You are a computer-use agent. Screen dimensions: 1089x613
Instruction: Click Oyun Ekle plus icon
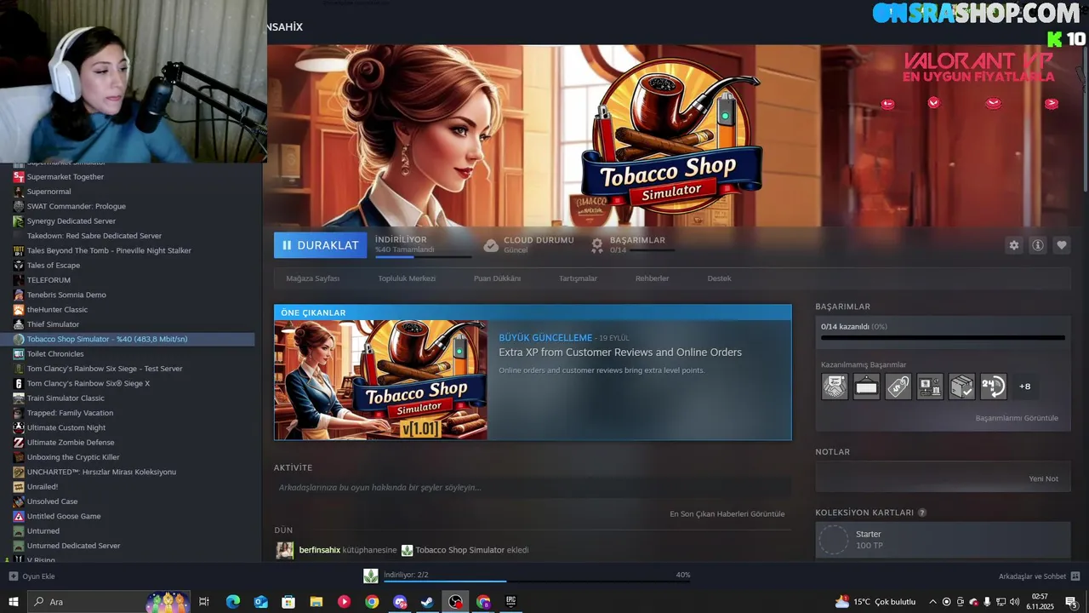[x=13, y=576]
